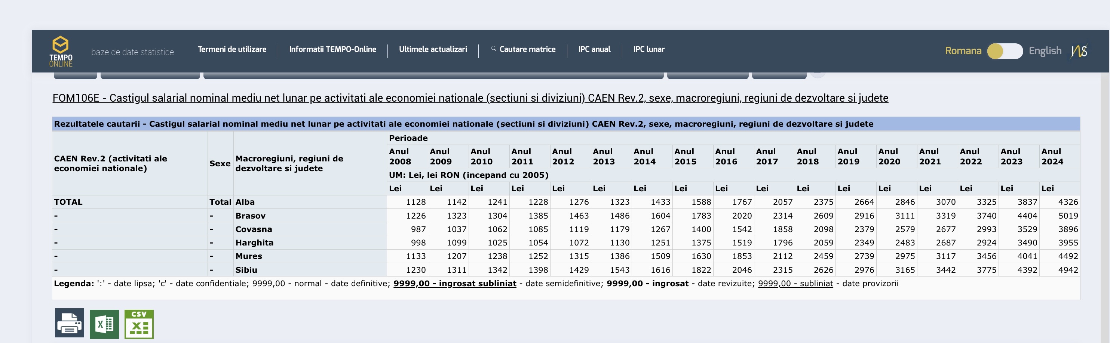This screenshot has height=343, width=1110.
Task: Select the Romana language label
Action: pos(963,51)
